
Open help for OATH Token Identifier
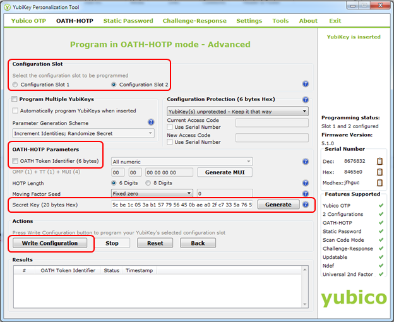tap(306, 162)
